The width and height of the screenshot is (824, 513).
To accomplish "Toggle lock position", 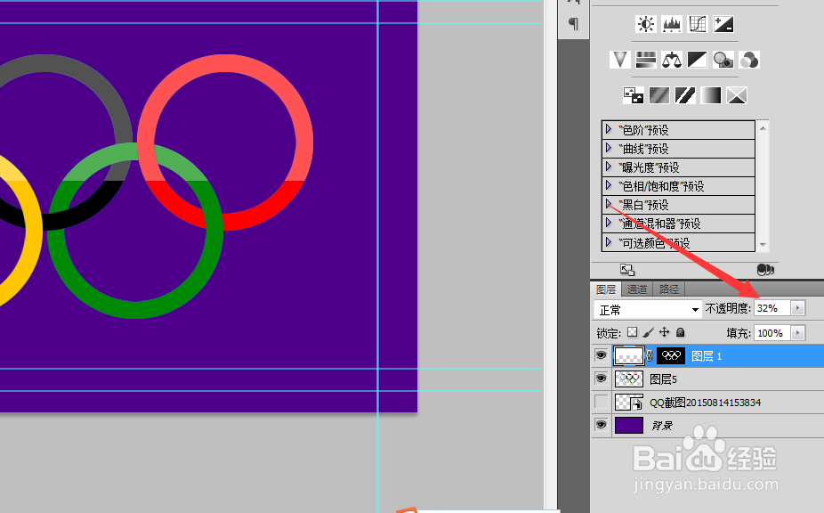I will tap(664, 332).
